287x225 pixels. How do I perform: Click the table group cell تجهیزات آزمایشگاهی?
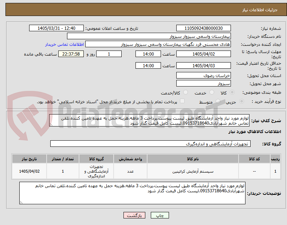pos(97,171)
